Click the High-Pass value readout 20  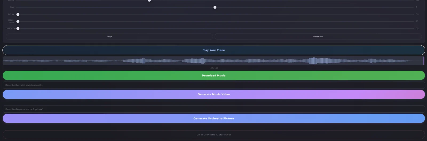click(417, 21)
